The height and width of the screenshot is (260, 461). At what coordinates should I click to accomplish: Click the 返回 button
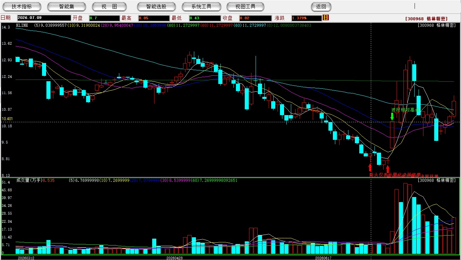coord(321,6)
